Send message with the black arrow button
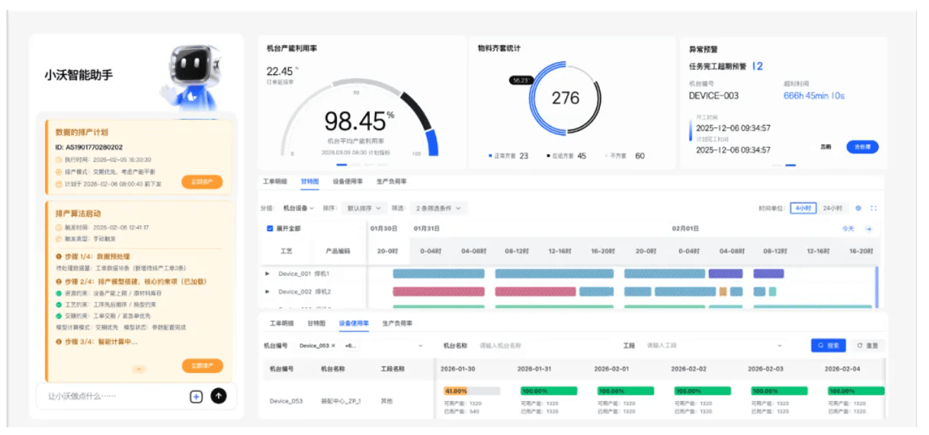This screenshot has height=435, width=929. pyautogui.click(x=219, y=397)
